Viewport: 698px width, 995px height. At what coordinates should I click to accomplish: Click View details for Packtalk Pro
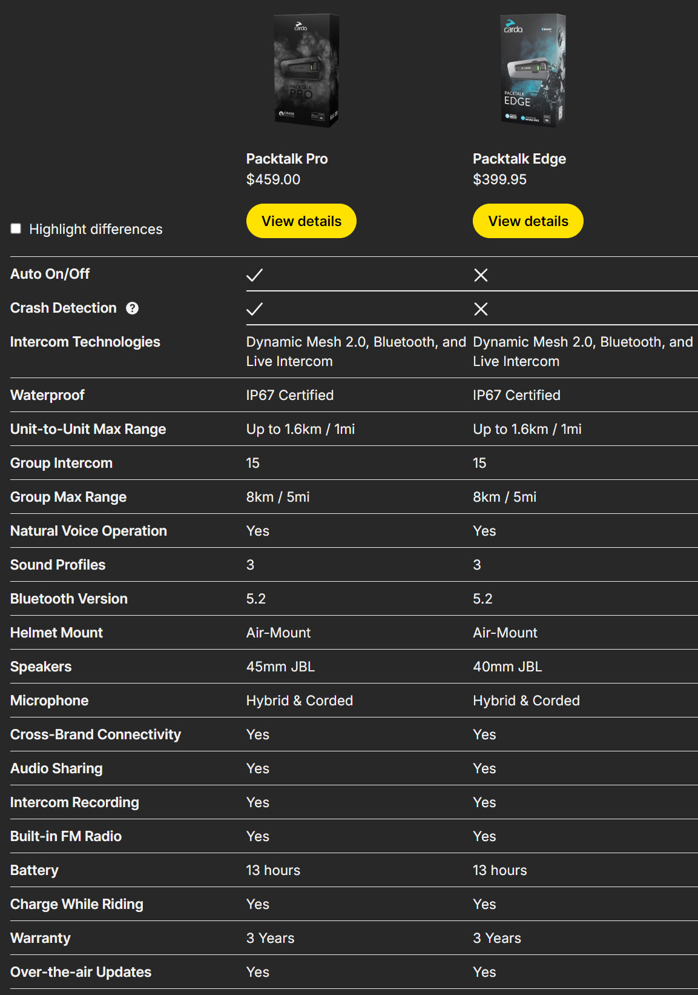(301, 221)
